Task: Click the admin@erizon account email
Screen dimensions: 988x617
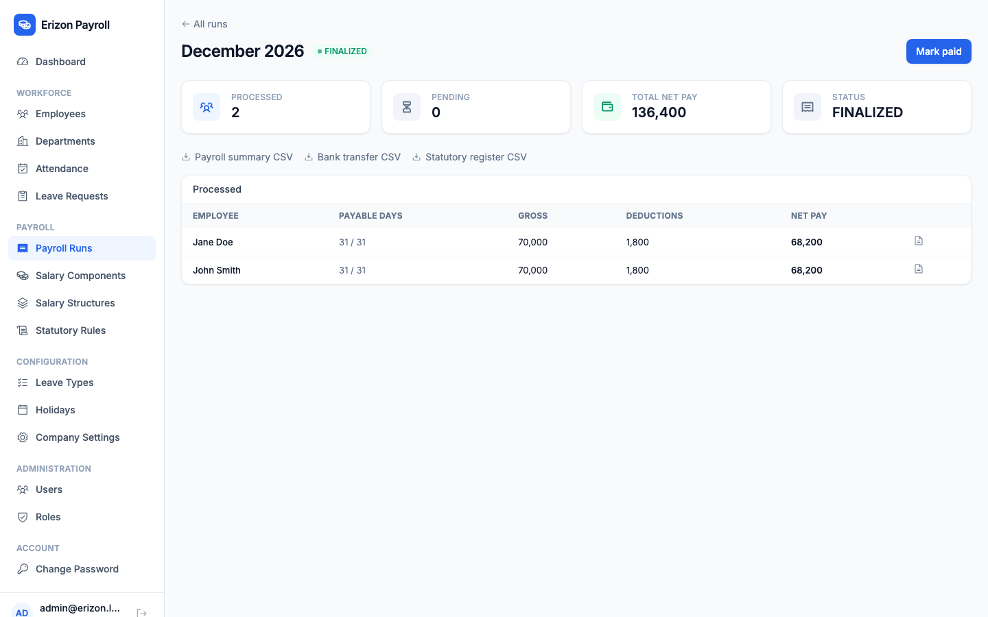Action: [80, 608]
